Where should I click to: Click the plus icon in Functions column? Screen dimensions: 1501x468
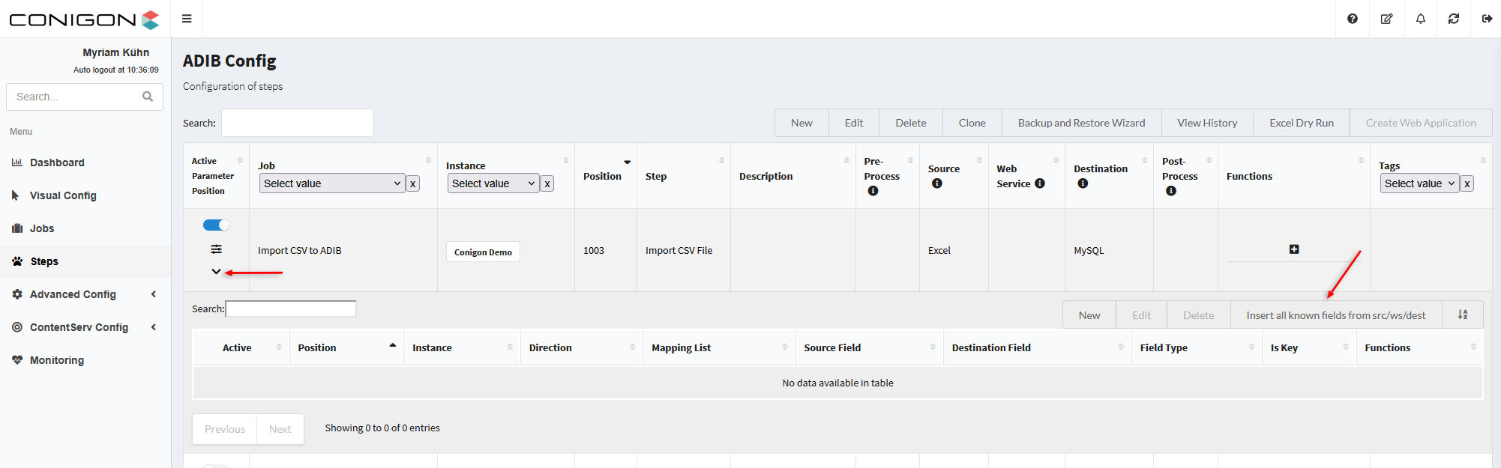1293,249
